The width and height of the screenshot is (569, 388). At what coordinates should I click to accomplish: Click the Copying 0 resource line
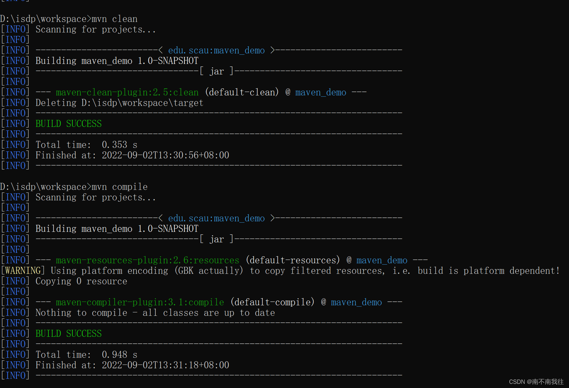pos(81,281)
